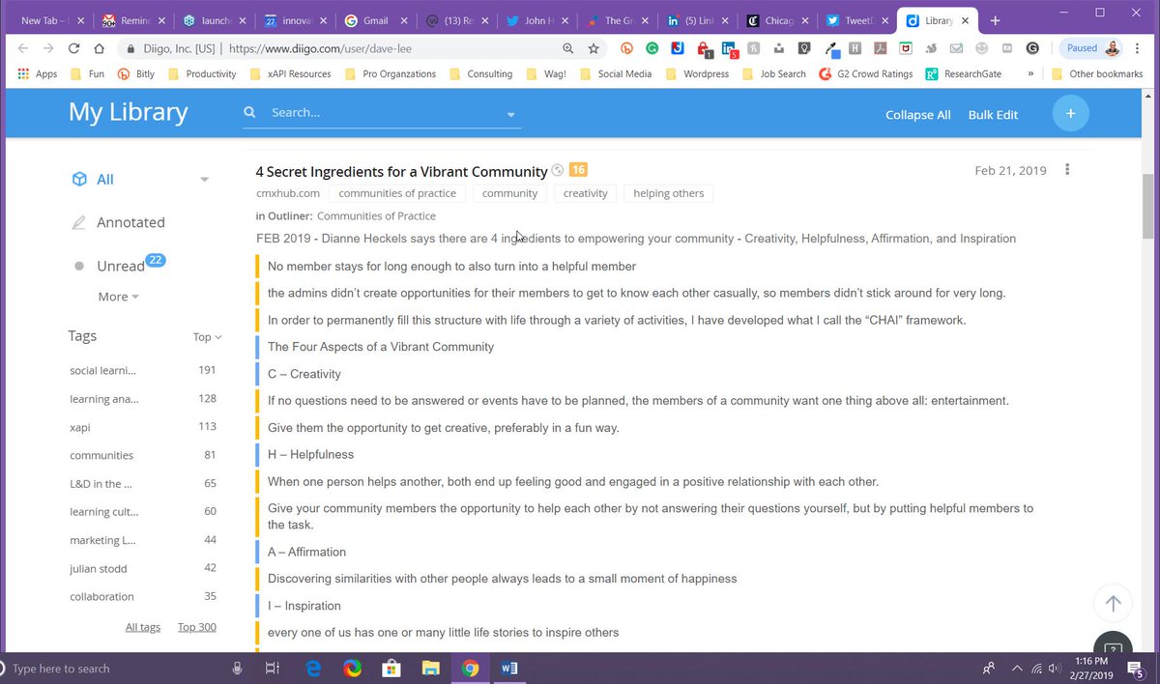1160x684 pixels.
Task: Click the search magnifier in the search bar
Action: click(250, 112)
